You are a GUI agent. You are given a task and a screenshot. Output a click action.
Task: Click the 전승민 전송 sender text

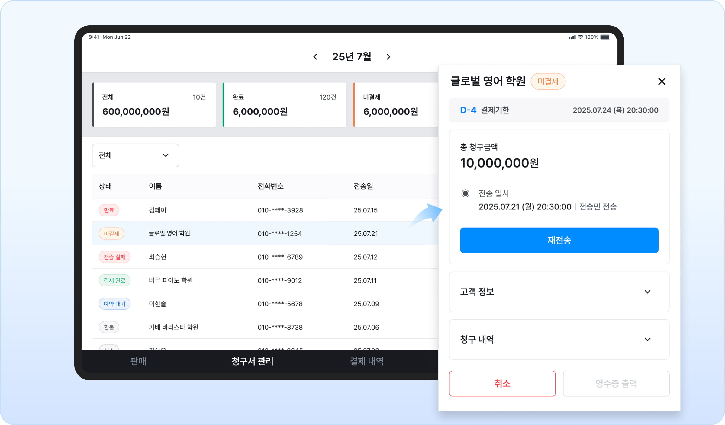pos(598,207)
